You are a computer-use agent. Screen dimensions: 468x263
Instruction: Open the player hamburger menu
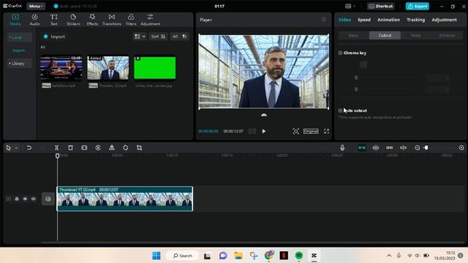tap(324, 20)
